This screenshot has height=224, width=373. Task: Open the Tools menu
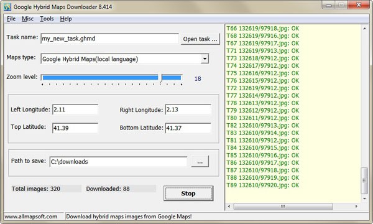tap(47, 19)
